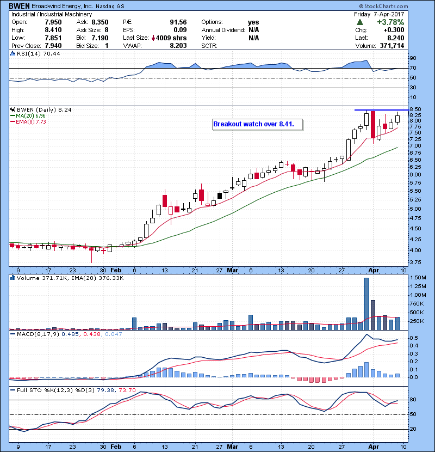Click the Open value 7.950

coord(53,22)
